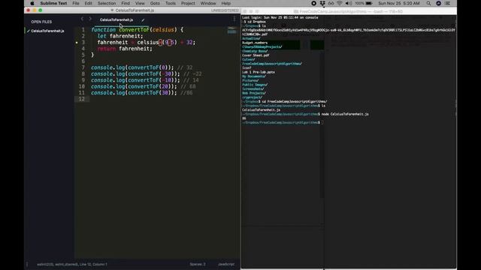481x270 pixels.
Task: Click the glasses icon in menu bar
Action: tap(331, 3)
